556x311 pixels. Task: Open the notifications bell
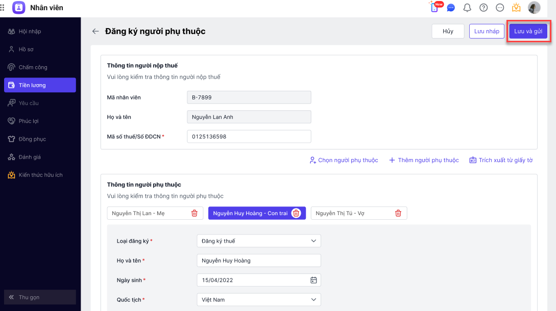click(467, 8)
